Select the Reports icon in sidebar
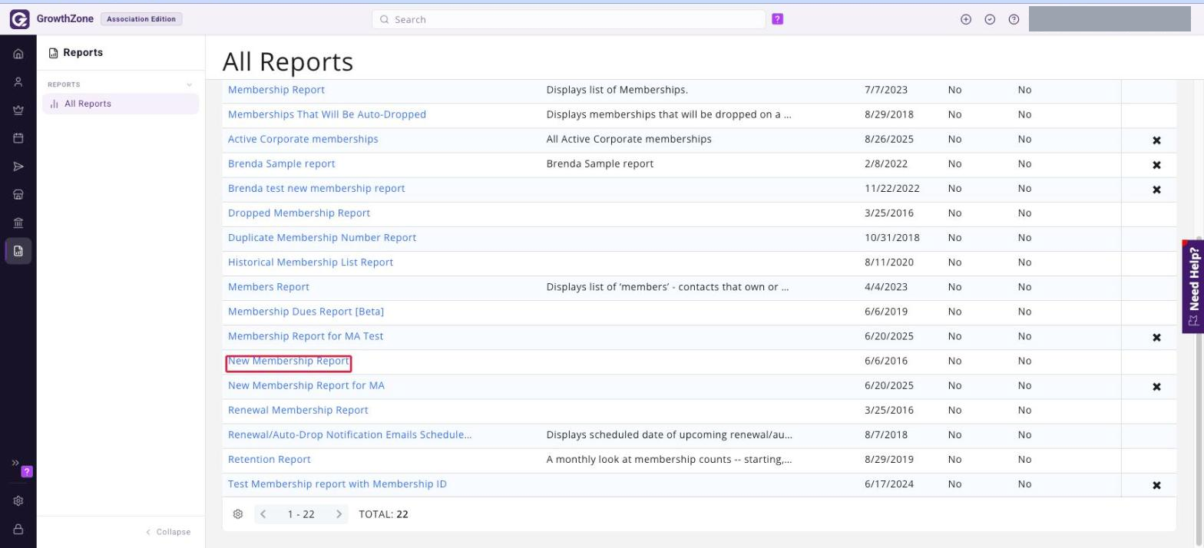Viewport: 1204px width, 548px height. (x=18, y=251)
